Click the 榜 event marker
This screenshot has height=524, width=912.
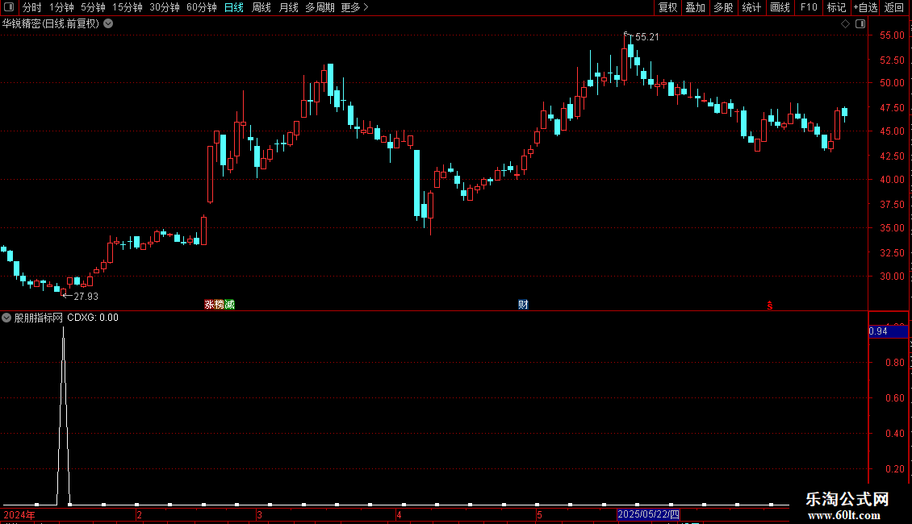point(220,305)
